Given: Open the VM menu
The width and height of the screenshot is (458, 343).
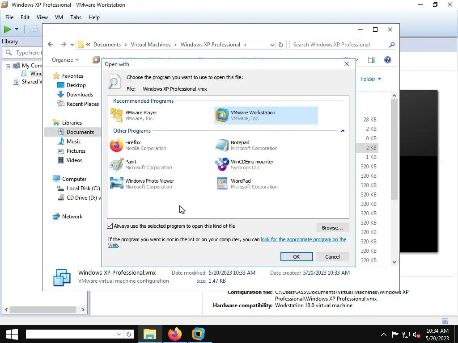Looking at the screenshot, I should click(x=59, y=17).
